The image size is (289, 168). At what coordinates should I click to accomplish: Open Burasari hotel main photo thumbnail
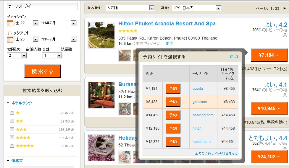[x=101, y=95]
